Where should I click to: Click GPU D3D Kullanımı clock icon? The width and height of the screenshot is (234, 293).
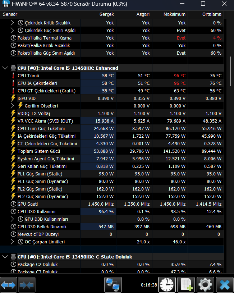pyautogui.click(x=13, y=211)
